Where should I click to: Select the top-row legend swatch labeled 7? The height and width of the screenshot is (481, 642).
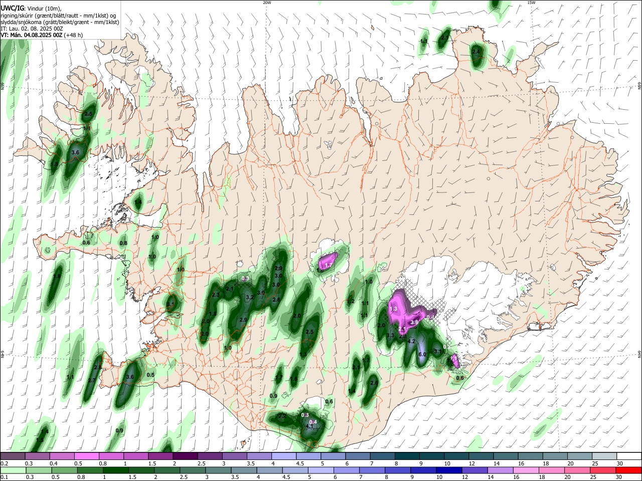coord(382,456)
